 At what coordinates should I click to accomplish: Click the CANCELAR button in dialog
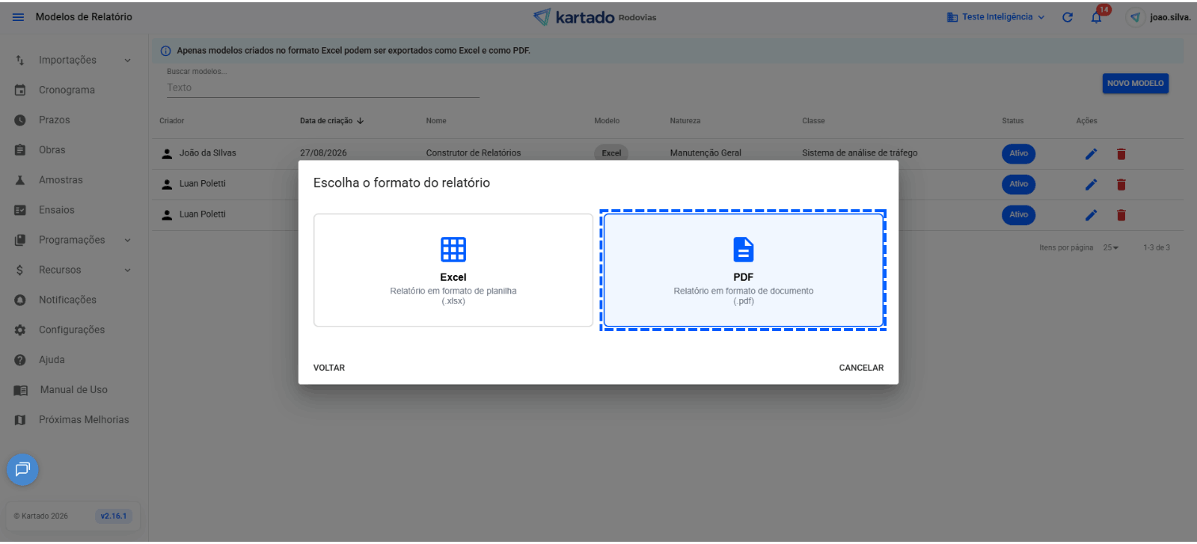click(x=861, y=368)
